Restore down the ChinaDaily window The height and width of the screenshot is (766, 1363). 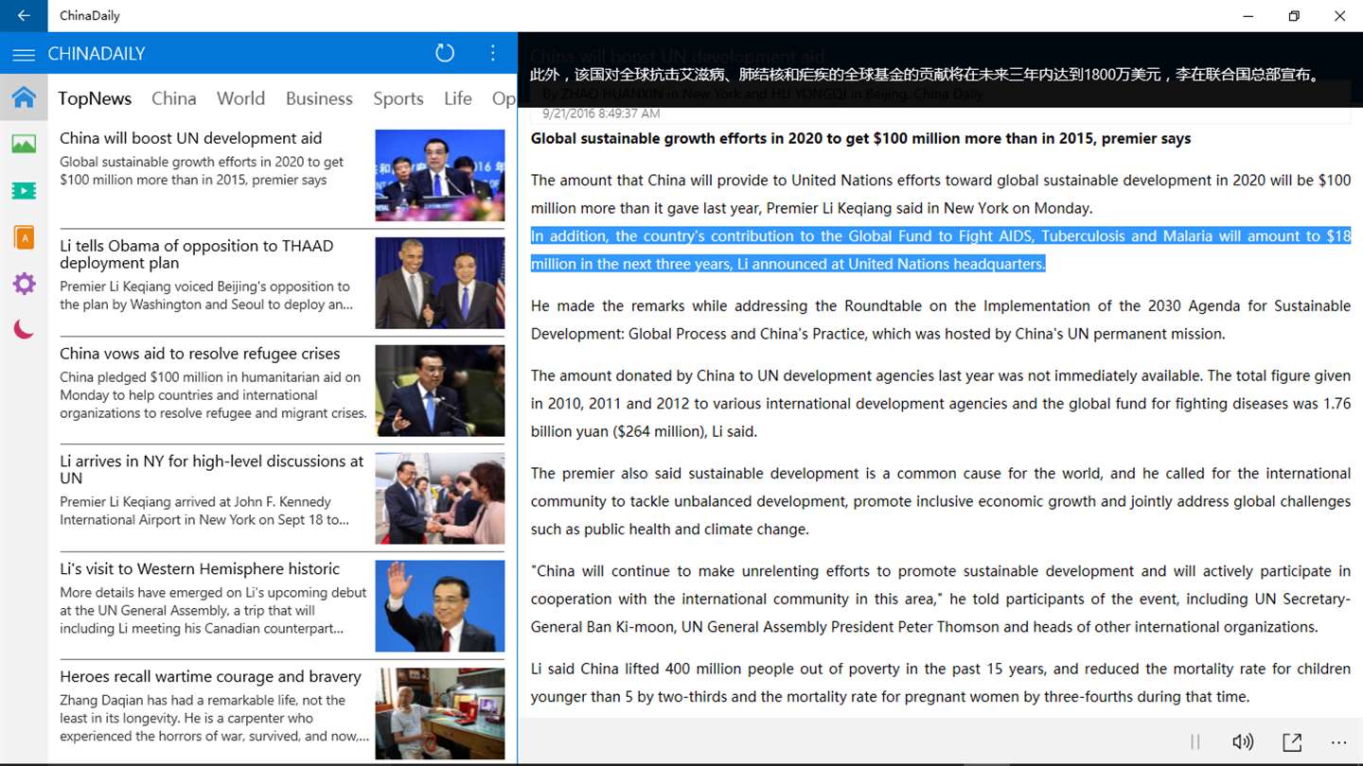tap(1294, 15)
